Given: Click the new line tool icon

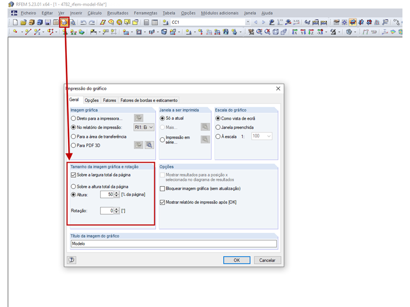Looking at the screenshot, I should 28,32.
